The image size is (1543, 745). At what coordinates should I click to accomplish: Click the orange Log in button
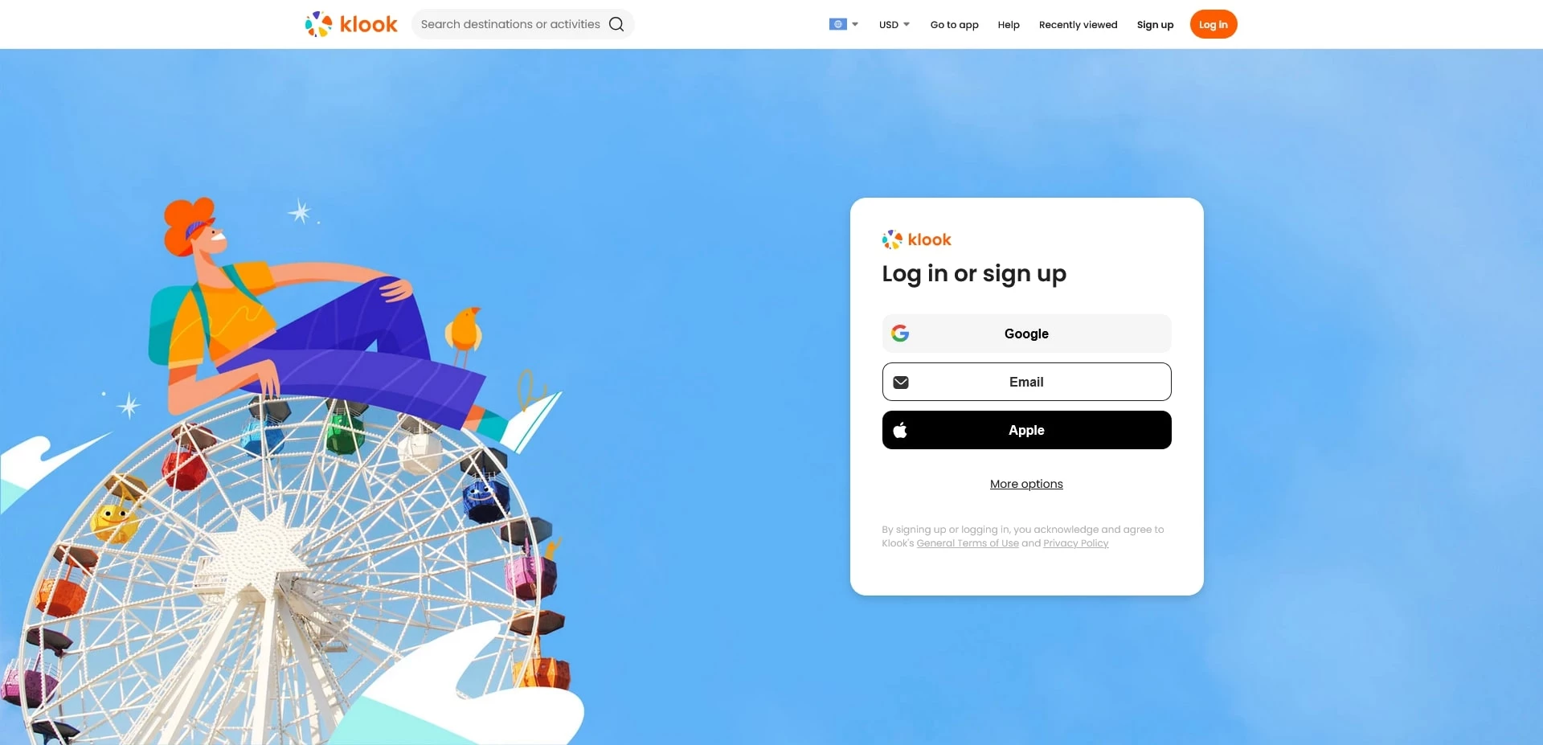1213,24
